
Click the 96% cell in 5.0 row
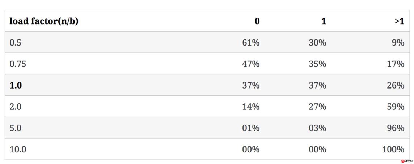pos(396,128)
